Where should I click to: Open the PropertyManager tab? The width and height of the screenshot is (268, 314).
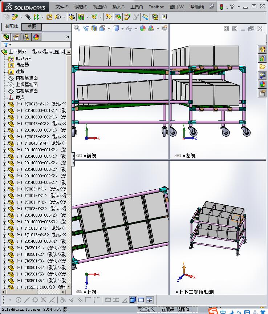(16, 37)
